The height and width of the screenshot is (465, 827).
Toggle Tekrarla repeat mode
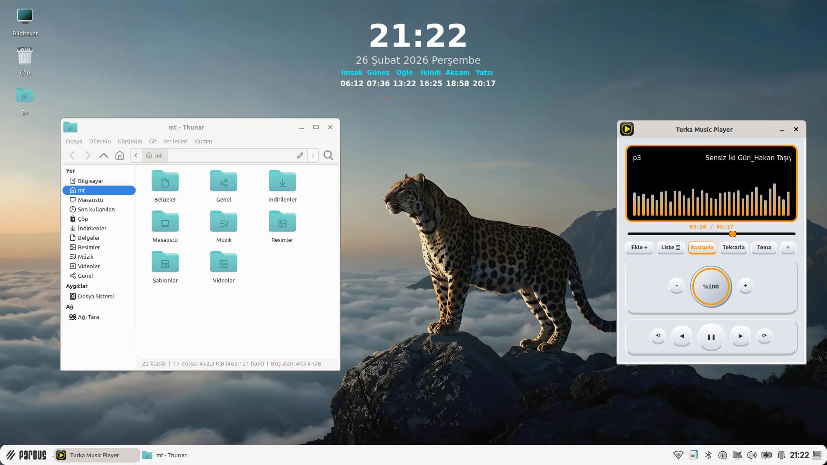(x=733, y=248)
